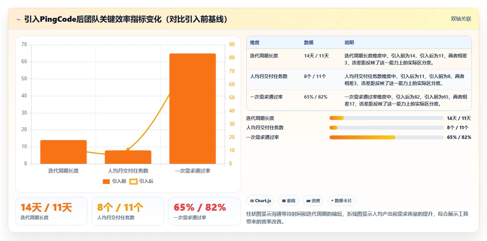This screenshot has width=487, height=241.
Task: Open the 65% / 82% data card
Action: click(204, 211)
